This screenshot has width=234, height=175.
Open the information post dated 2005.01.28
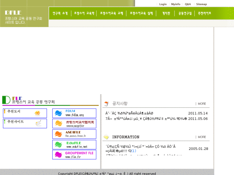coord(140,149)
